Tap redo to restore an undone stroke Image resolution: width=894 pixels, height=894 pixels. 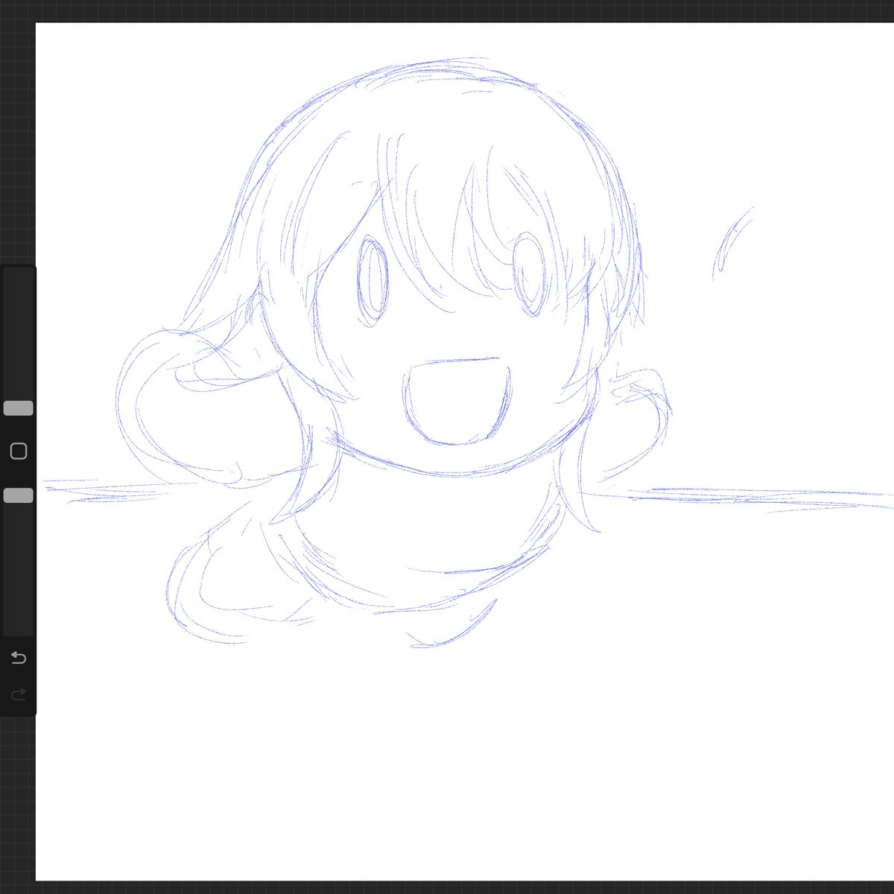point(19,696)
